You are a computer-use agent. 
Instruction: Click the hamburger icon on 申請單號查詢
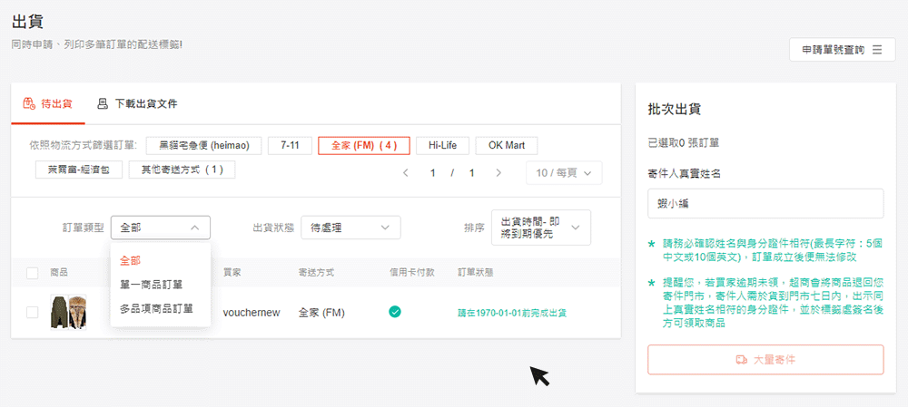(877, 50)
